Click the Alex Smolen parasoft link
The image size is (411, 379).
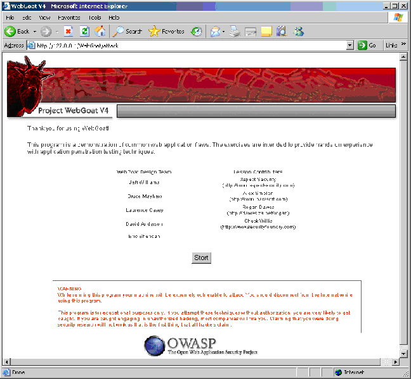258,199
